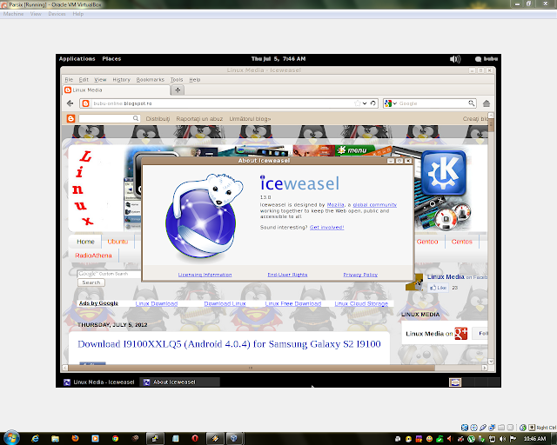
Task: Click the Google+ icon for Linux Media
Action: pyautogui.click(x=460, y=333)
